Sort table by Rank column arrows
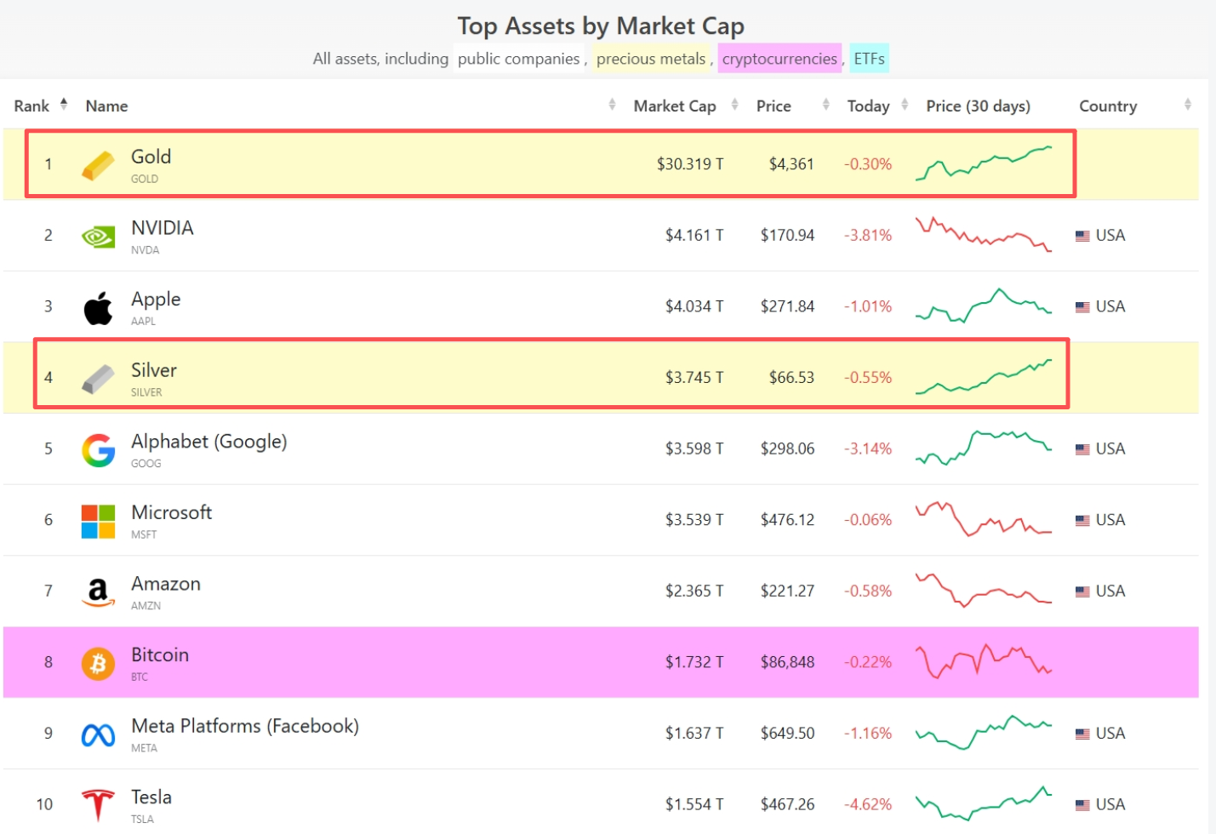The width and height of the screenshot is (1216, 834). tap(64, 105)
